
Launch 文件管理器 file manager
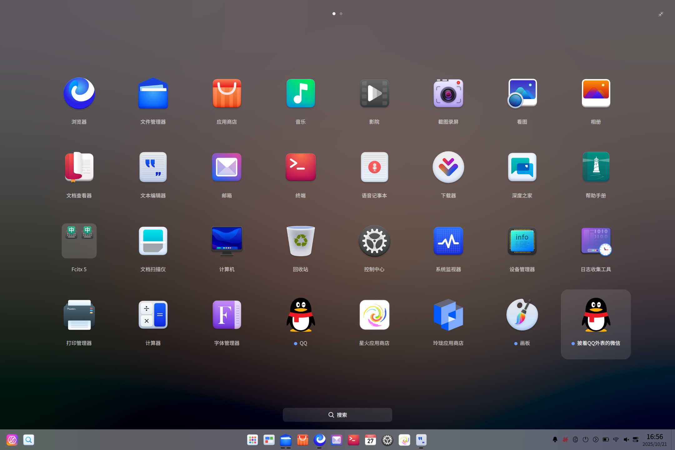[153, 93]
